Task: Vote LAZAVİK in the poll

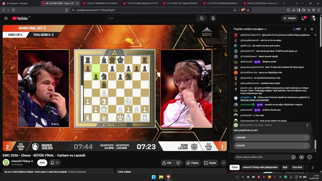Action: click(272, 146)
